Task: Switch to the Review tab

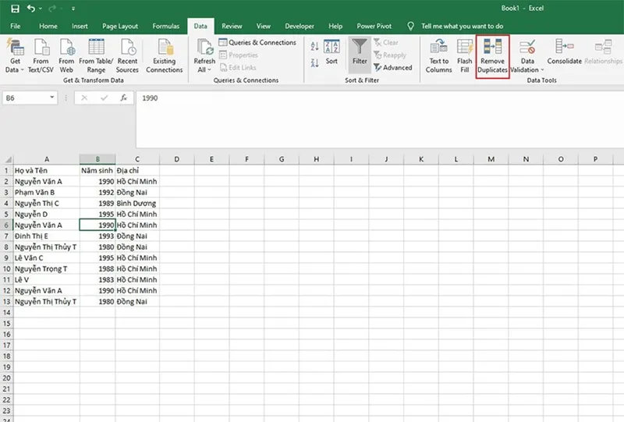Action: click(232, 27)
